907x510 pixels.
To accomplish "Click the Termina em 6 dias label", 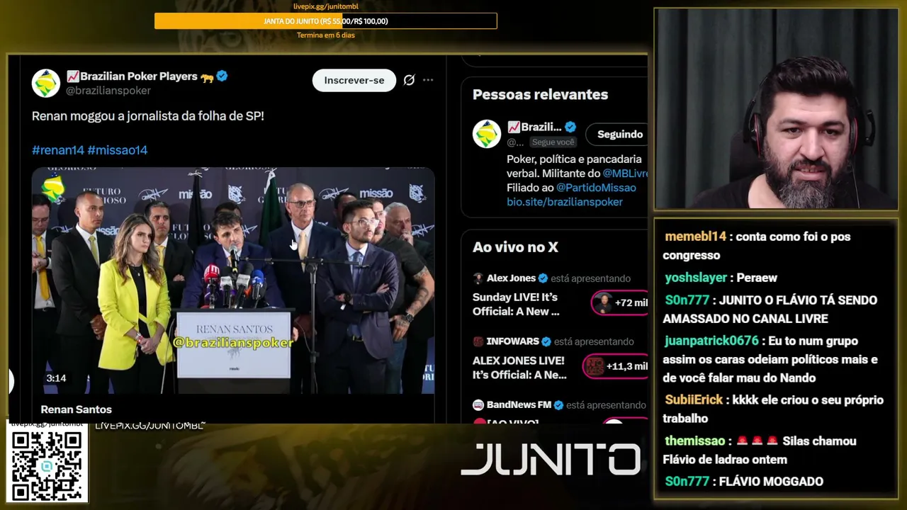I will pos(326,35).
